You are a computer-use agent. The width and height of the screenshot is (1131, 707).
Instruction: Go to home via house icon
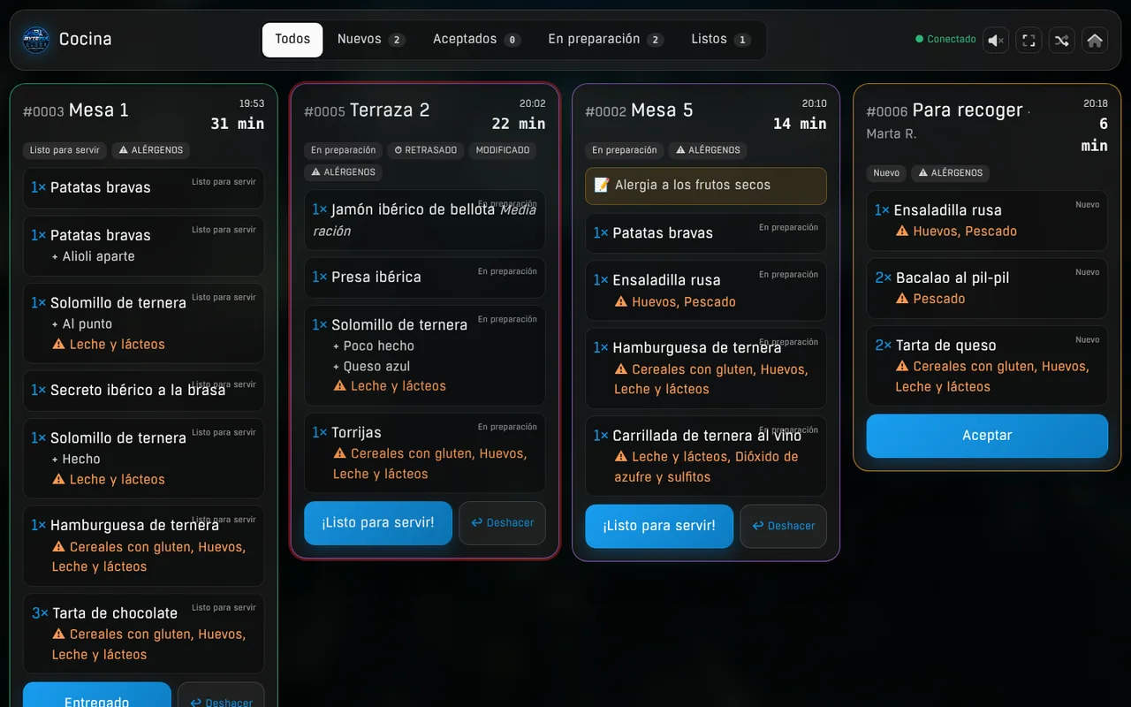click(x=1095, y=40)
